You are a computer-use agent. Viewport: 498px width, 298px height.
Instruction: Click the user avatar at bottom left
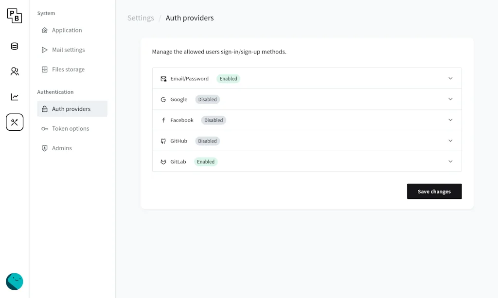[14, 281]
